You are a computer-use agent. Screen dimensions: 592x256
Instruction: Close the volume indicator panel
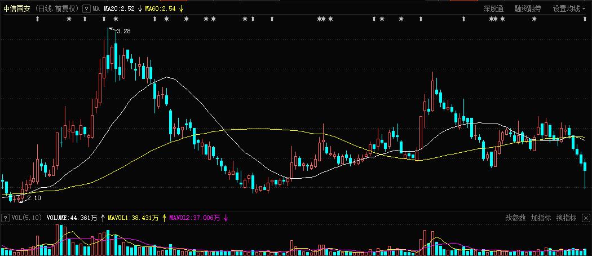coord(586,218)
